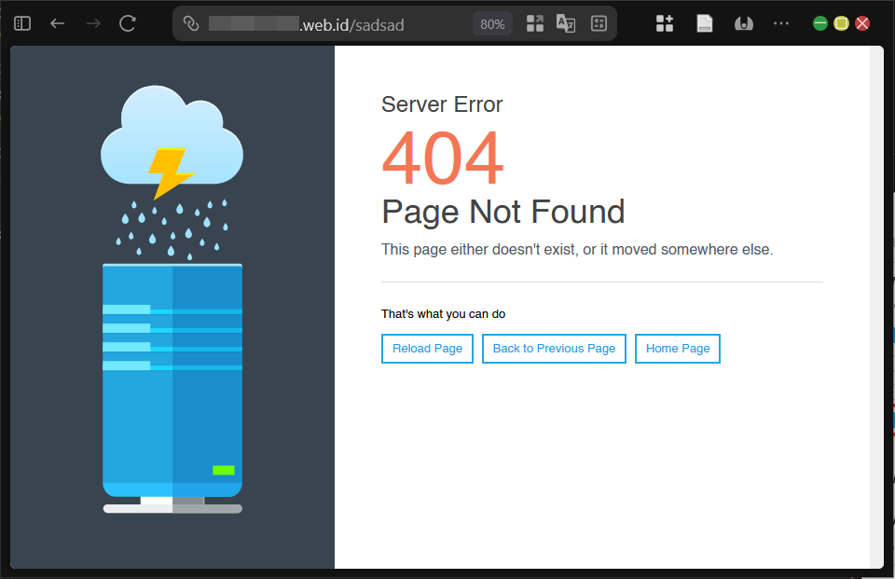
Task: Open the extensions icon with plus sign
Action: click(665, 23)
